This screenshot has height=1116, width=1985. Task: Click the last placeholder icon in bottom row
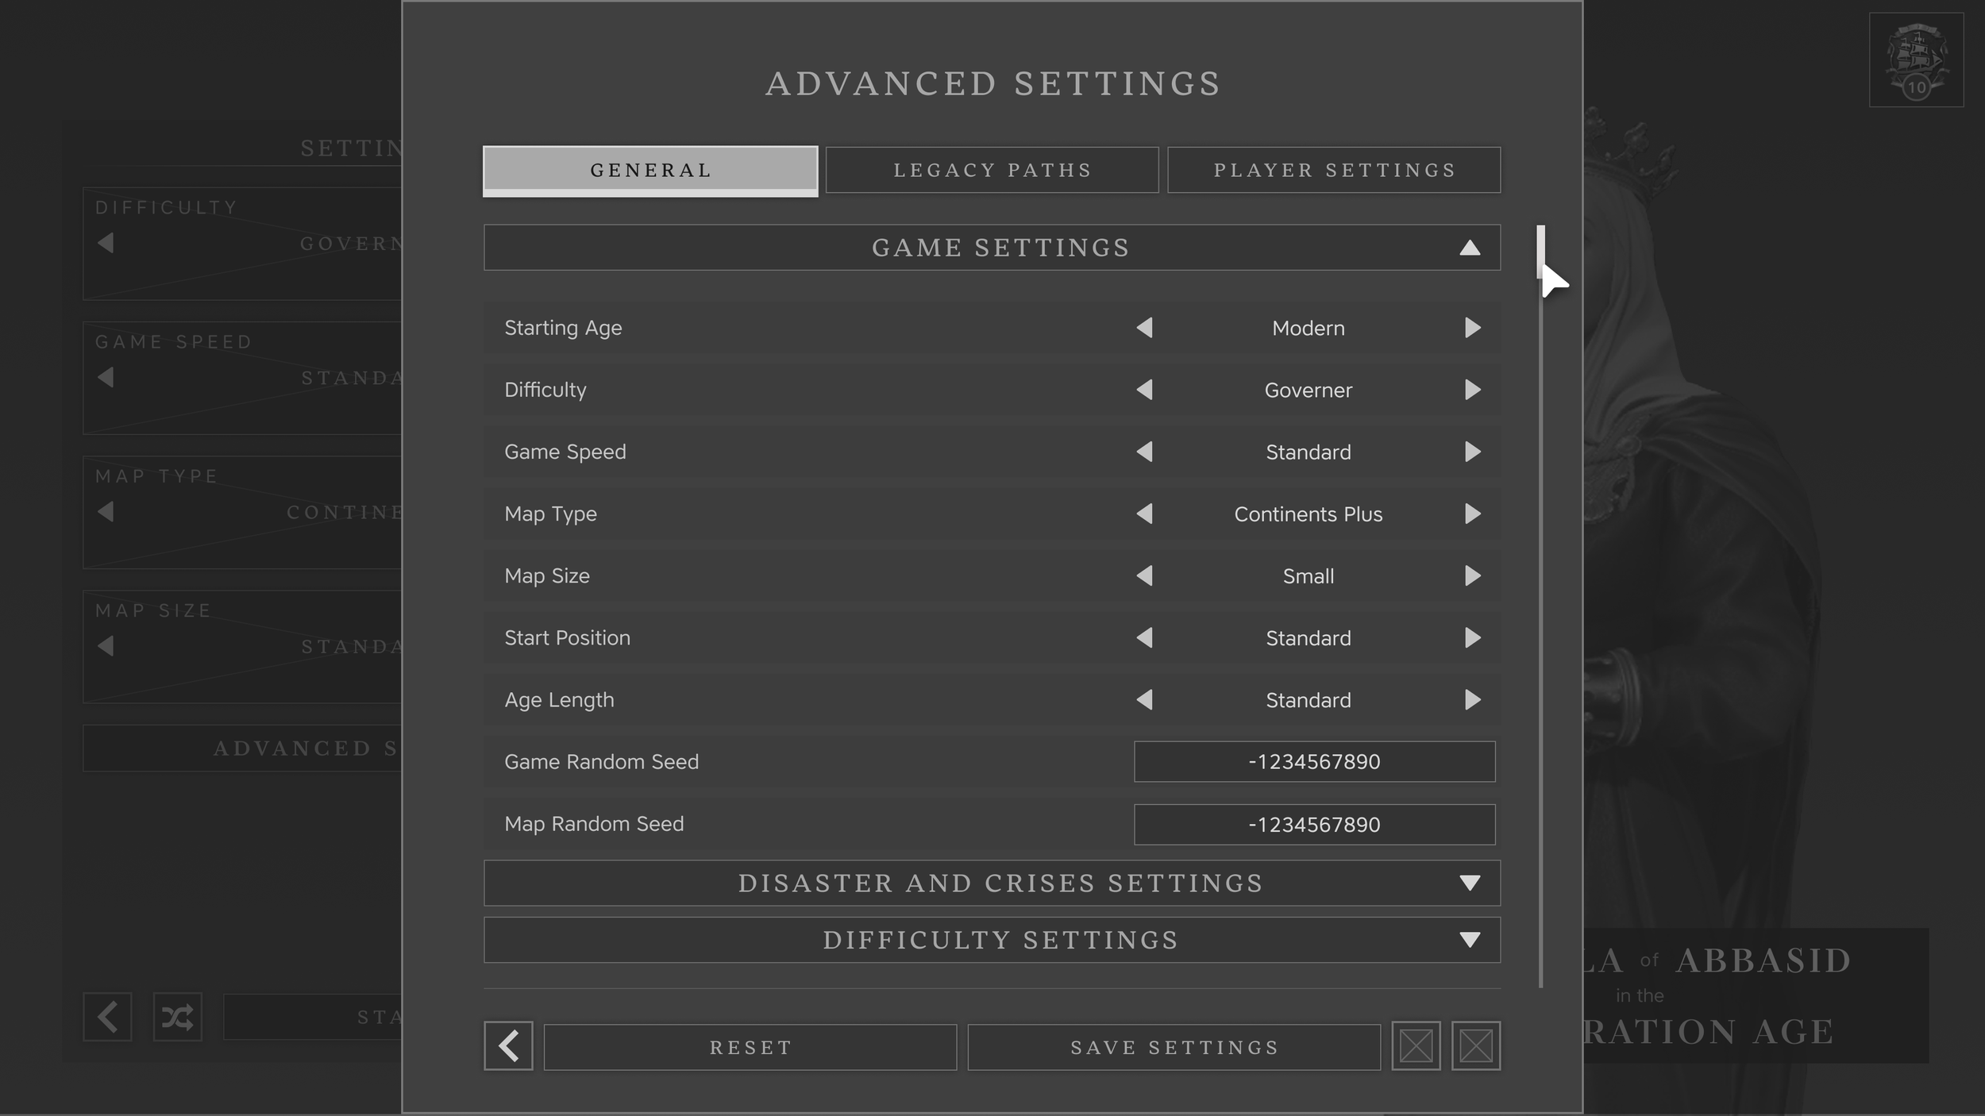pos(1475,1045)
